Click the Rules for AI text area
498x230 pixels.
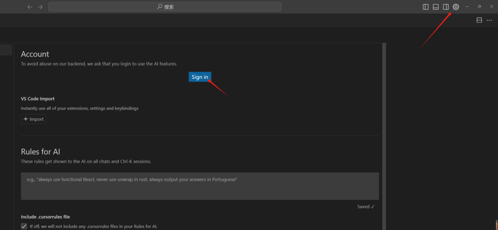(200, 186)
